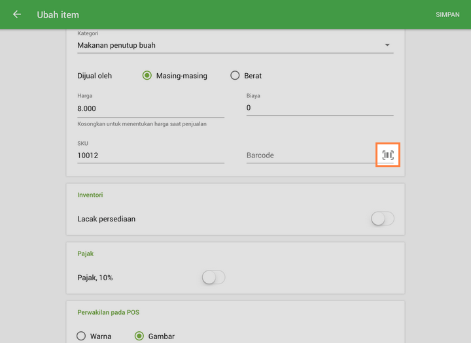Click the Dijual oleh label

point(95,76)
